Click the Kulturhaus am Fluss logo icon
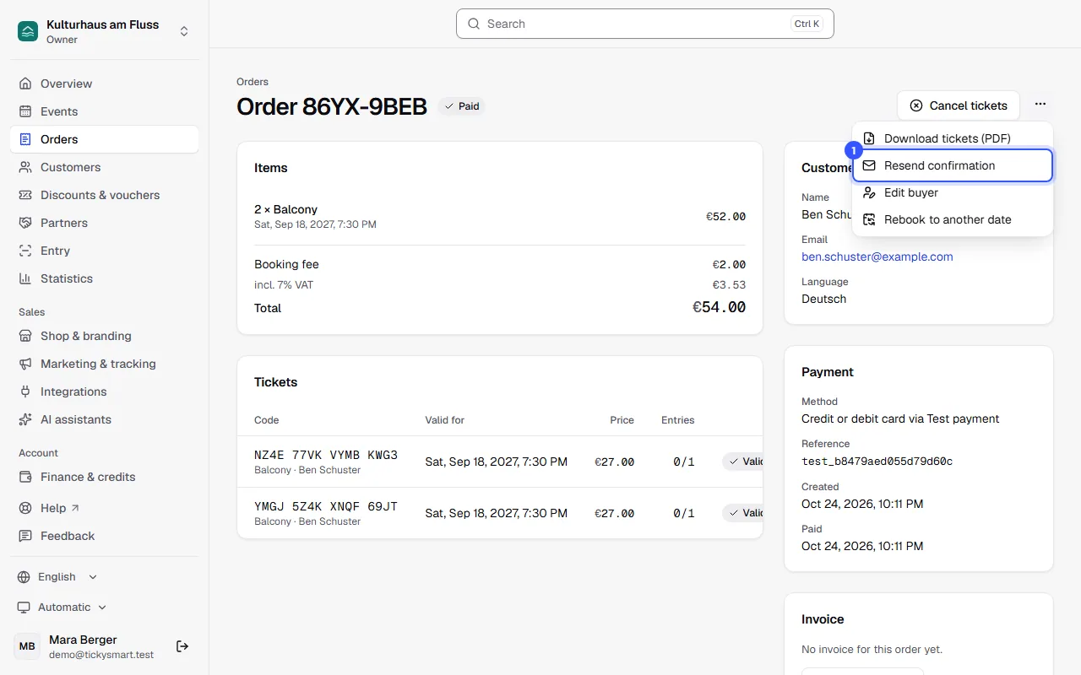The image size is (1081, 675). pos(28,31)
